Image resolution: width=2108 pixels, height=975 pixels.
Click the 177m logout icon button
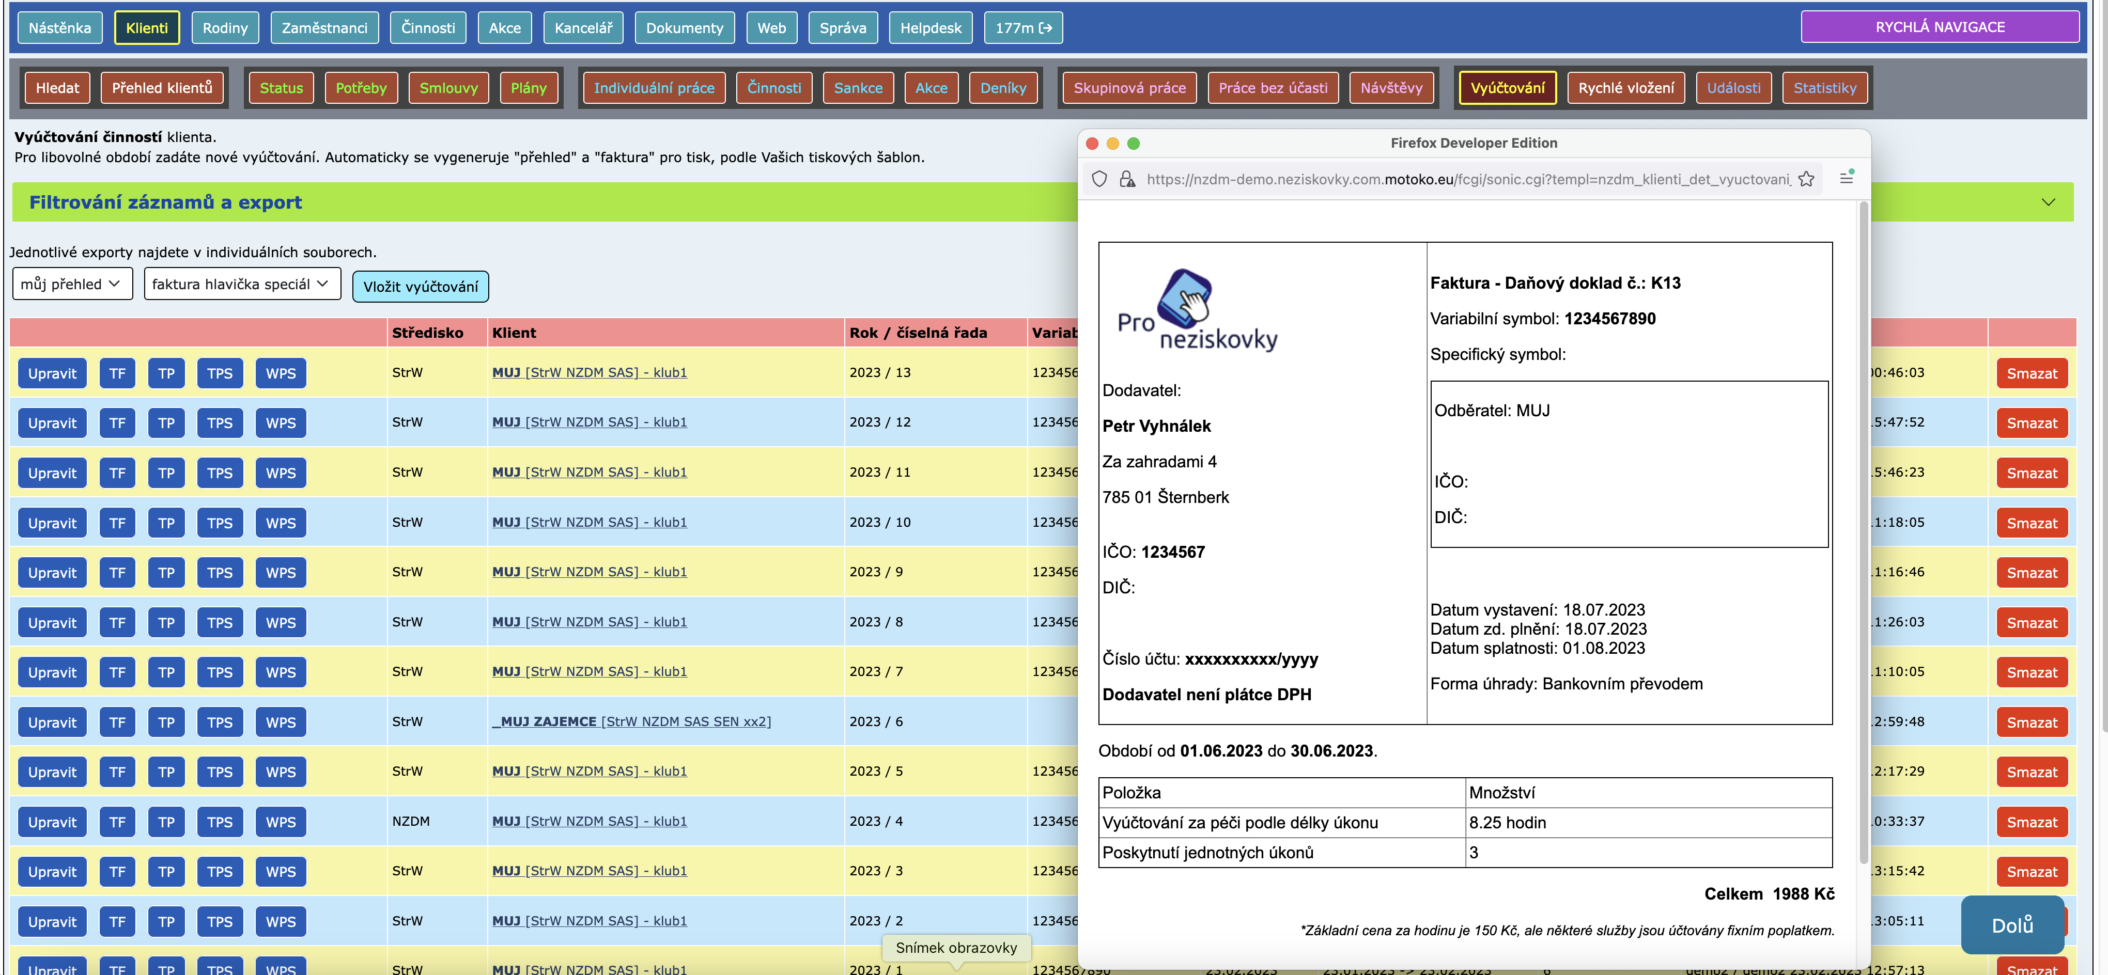pos(1023,28)
